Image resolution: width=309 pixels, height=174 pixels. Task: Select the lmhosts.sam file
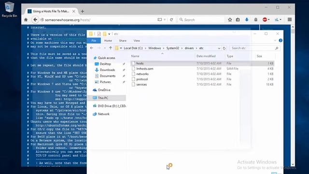coord(202,69)
